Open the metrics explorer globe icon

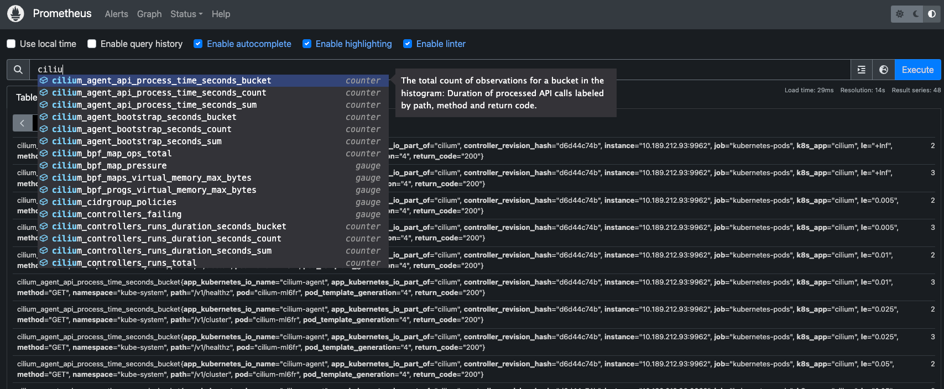click(884, 70)
